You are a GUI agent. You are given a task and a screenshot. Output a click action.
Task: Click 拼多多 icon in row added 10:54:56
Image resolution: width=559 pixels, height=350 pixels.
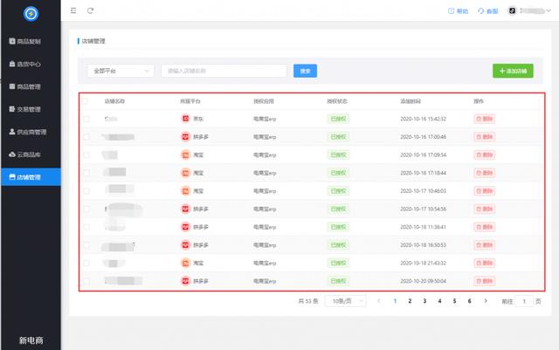point(185,209)
